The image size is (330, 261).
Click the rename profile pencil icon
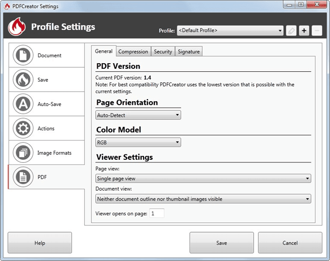pyautogui.click(x=291, y=31)
